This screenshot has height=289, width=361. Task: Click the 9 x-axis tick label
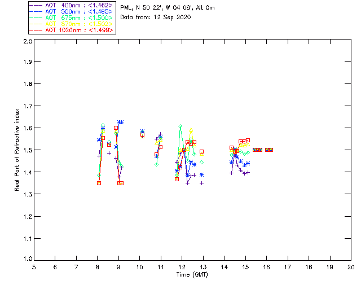tap(118, 267)
